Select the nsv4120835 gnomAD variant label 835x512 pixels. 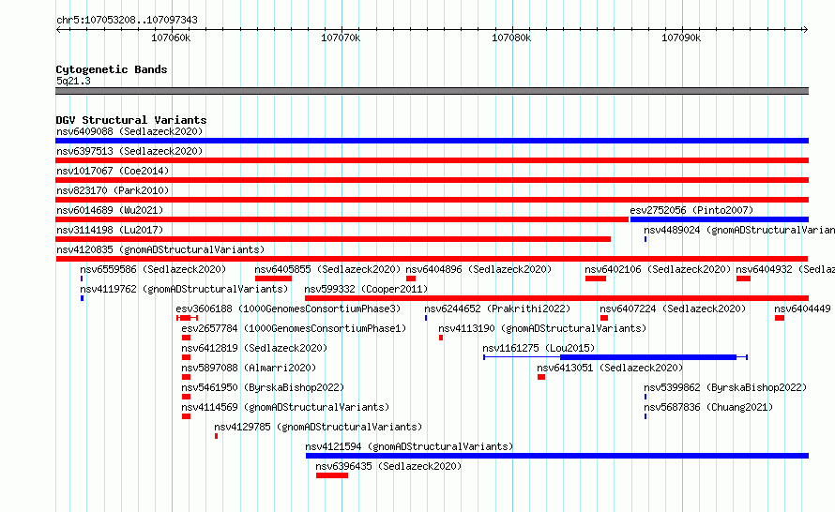tap(160, 249)
